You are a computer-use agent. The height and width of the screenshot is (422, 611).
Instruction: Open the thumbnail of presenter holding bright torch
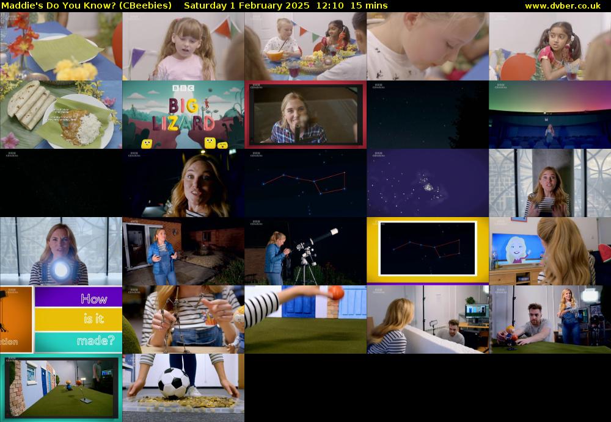(60, 251)
